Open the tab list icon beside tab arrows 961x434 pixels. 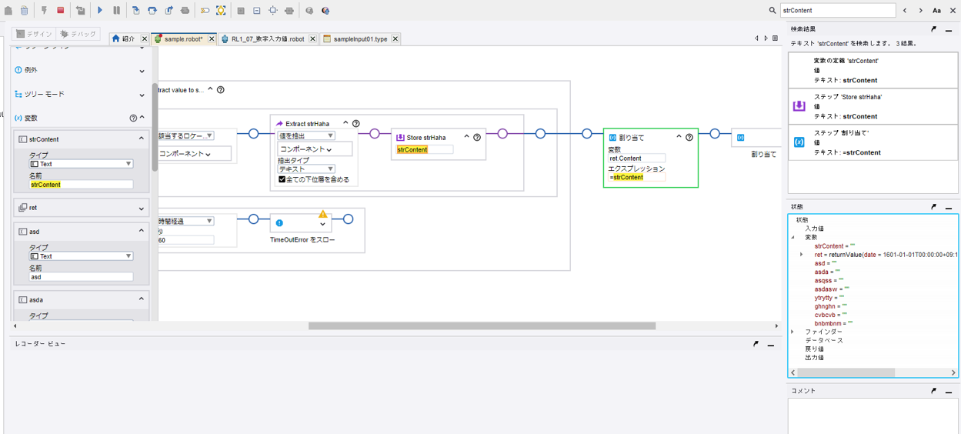(x=775, y=38)
